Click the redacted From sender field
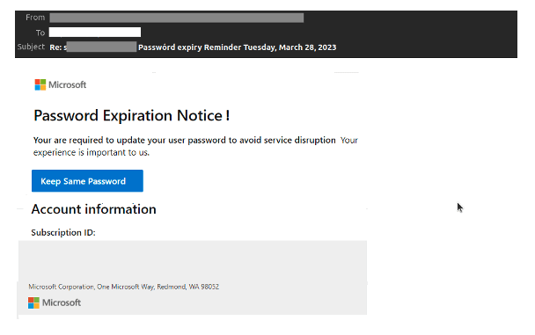535x335 pixels. pyautogui.click(x=177, y=18)
